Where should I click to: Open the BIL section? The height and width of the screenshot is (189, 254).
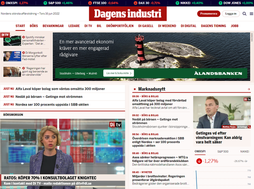99,26
